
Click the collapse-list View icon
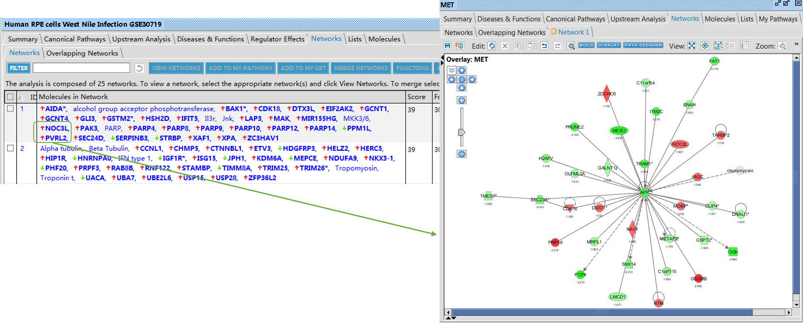(x=730, y=46)
